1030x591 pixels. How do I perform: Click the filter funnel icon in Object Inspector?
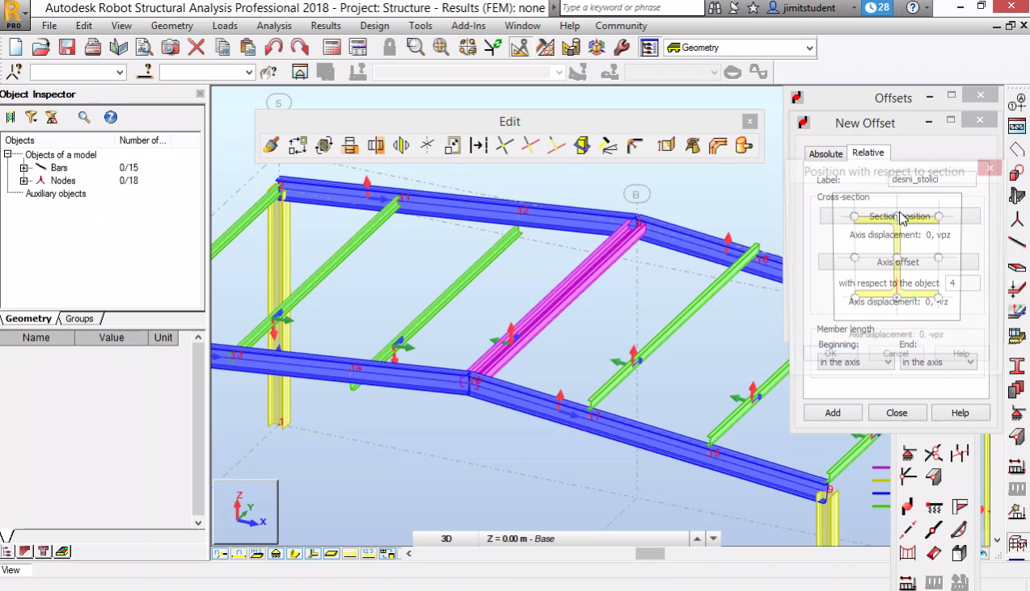(x=32, y=117)
